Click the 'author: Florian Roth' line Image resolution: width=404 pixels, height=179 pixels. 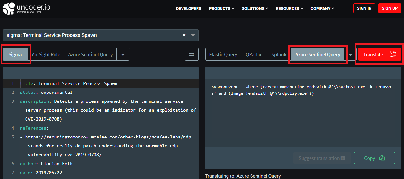click(46, 164)
